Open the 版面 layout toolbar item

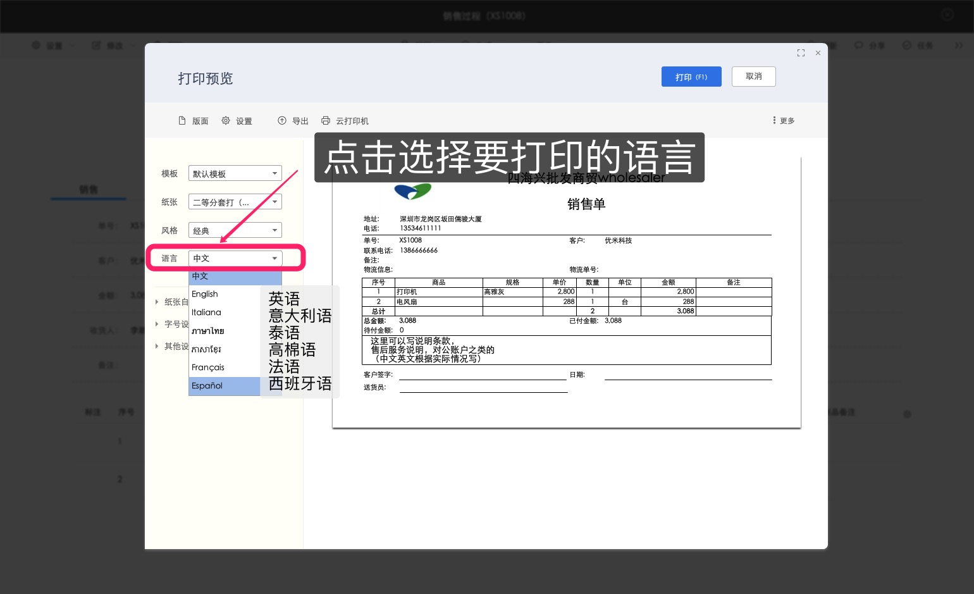(x=194, y=121)
